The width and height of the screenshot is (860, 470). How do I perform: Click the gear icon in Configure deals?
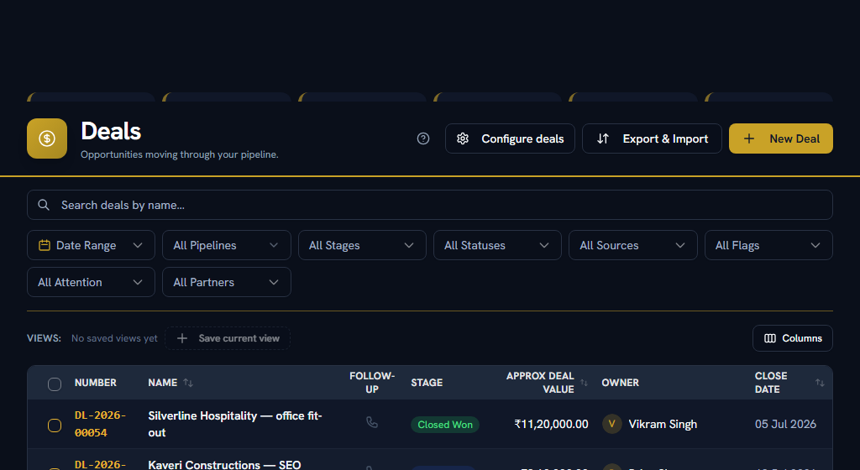463,138
